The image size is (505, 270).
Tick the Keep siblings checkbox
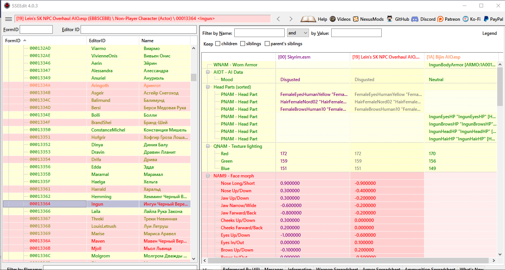point(243,44)
